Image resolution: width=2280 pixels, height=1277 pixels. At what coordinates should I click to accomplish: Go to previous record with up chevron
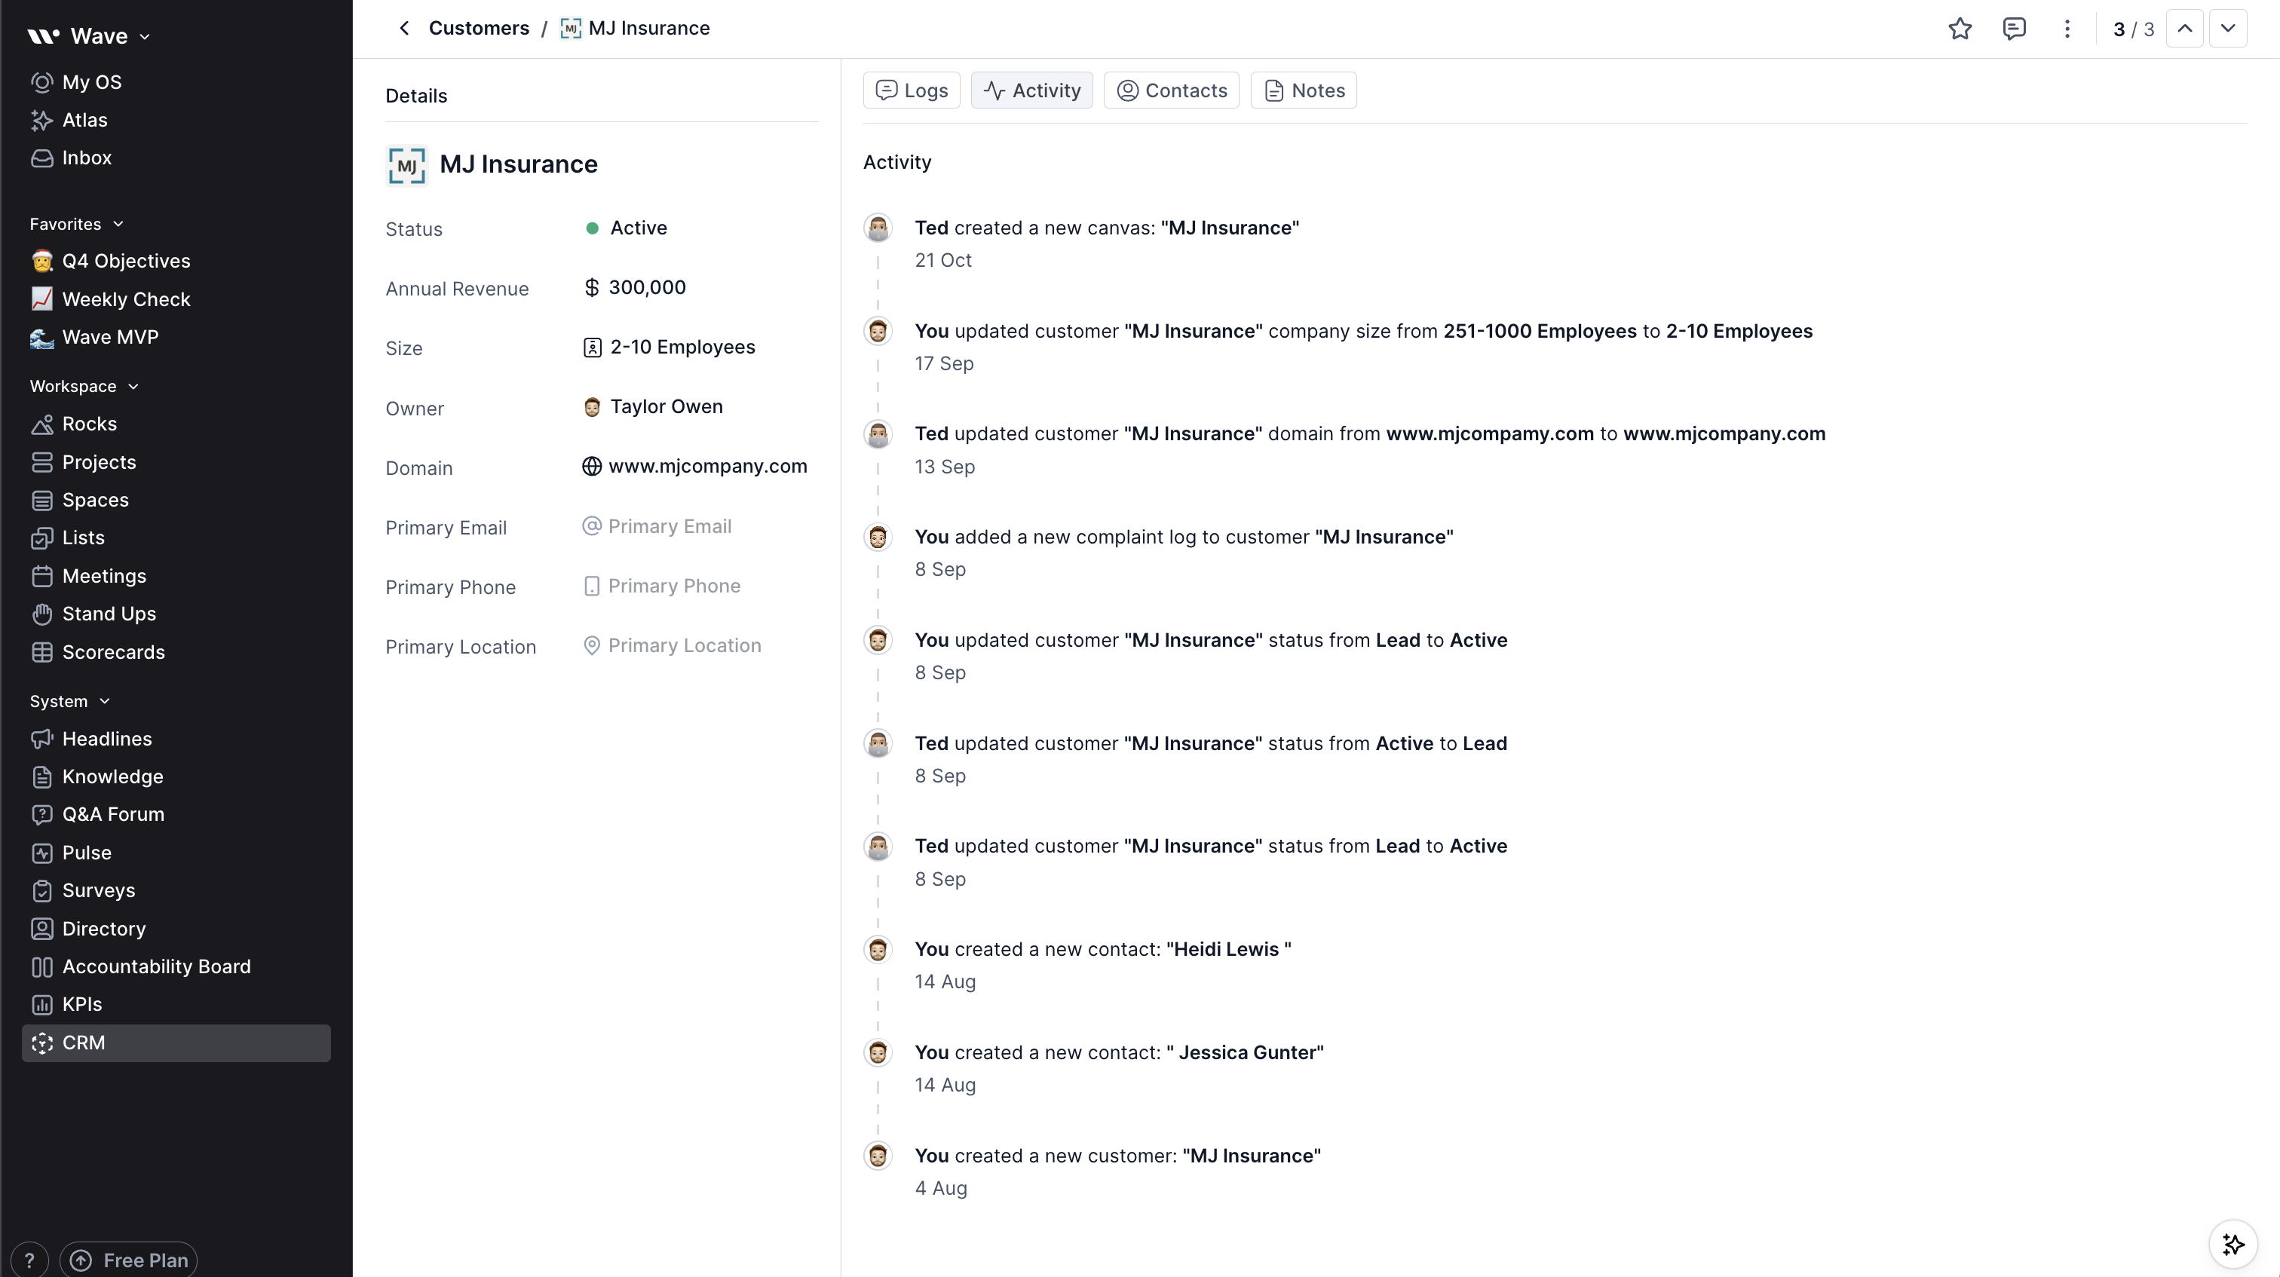pos(2184,29)
